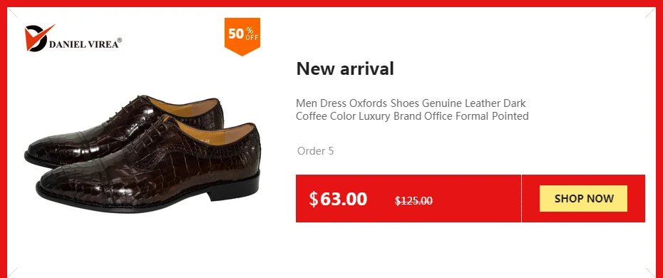Viewport: 663px width, 278px height.
Task: Open the DANIEL VIREA brand name text
Action: point(83,44)
